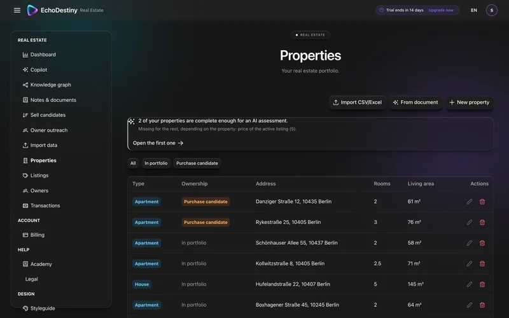Edit the Kollwitzstraße 8 property

[x=470, y=263]
